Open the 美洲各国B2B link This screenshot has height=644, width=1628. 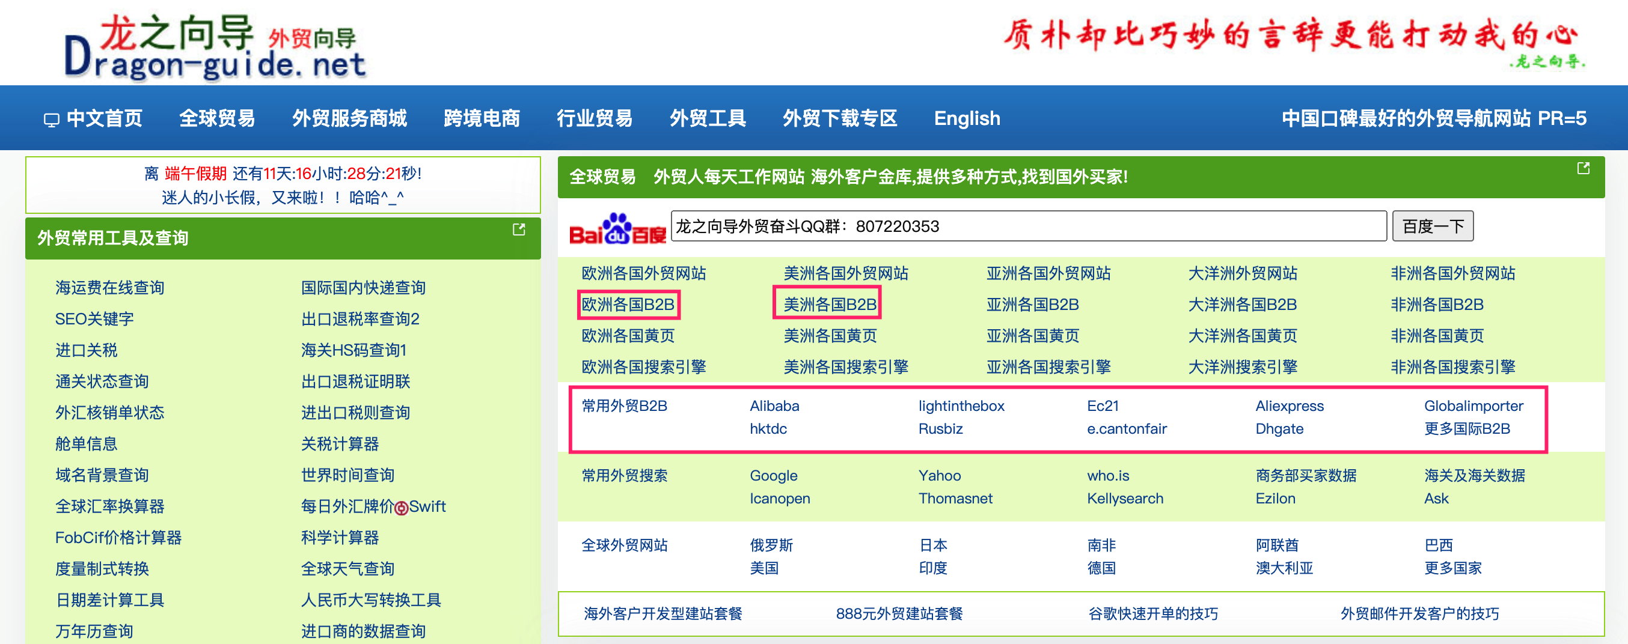point(830,305)
